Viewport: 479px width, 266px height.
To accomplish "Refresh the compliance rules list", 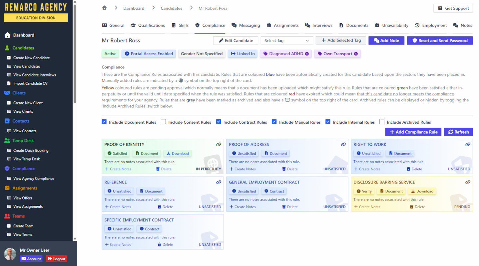I will [458, 132].
